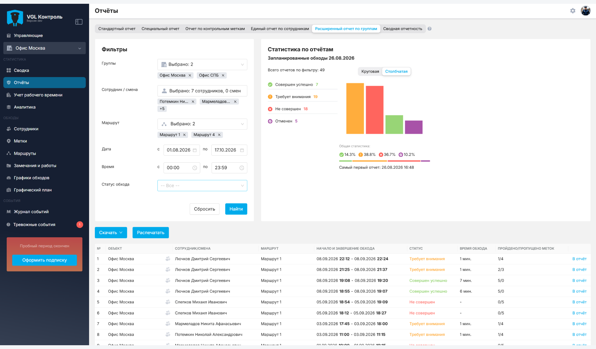Collapse the sidebar panel icon
This screenshot has height=349, width=596.
[x=79, y=22]
